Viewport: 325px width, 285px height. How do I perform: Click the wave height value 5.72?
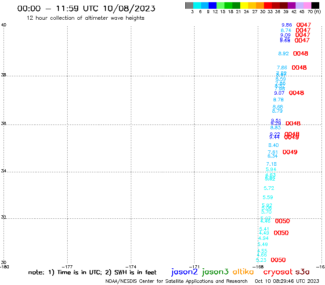pyautogui.click(x=269, y=188)
